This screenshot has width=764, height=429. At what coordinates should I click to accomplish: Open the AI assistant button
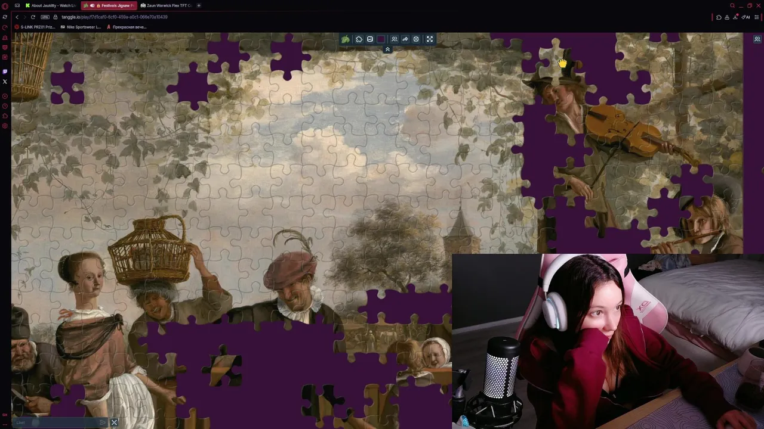point(746,17)
